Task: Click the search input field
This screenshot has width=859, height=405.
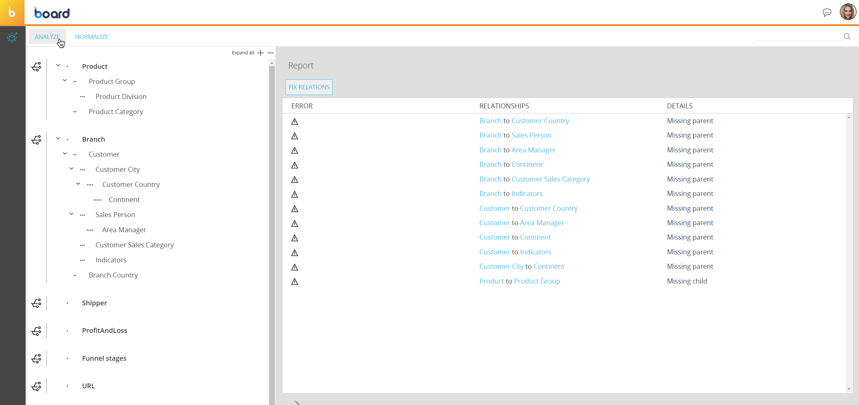Action: point(798,37)
